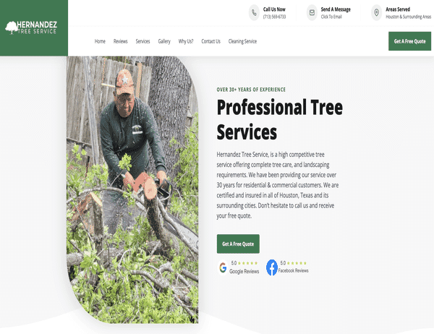Select Gallery in the navigation bar

[x=164, y=41]
